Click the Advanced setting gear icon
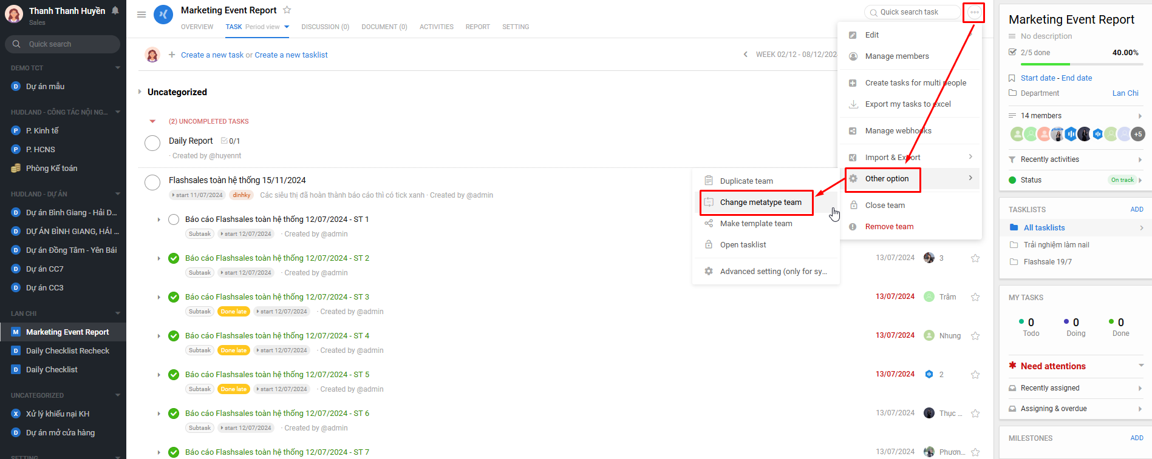Screen dimensions: 1152x459 coord(709,271)
